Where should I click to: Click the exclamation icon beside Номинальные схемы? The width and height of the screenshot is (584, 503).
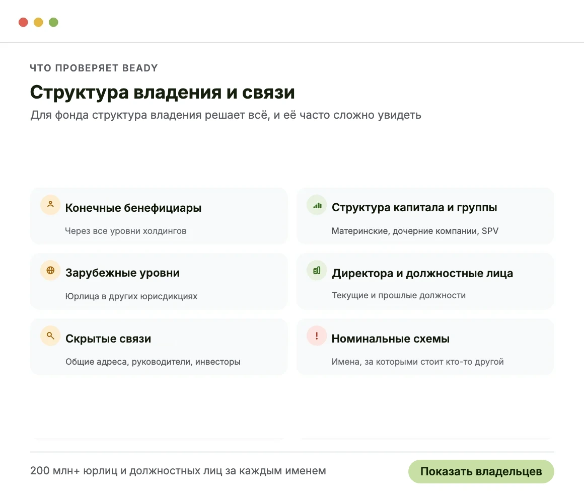tap(317, 336)
